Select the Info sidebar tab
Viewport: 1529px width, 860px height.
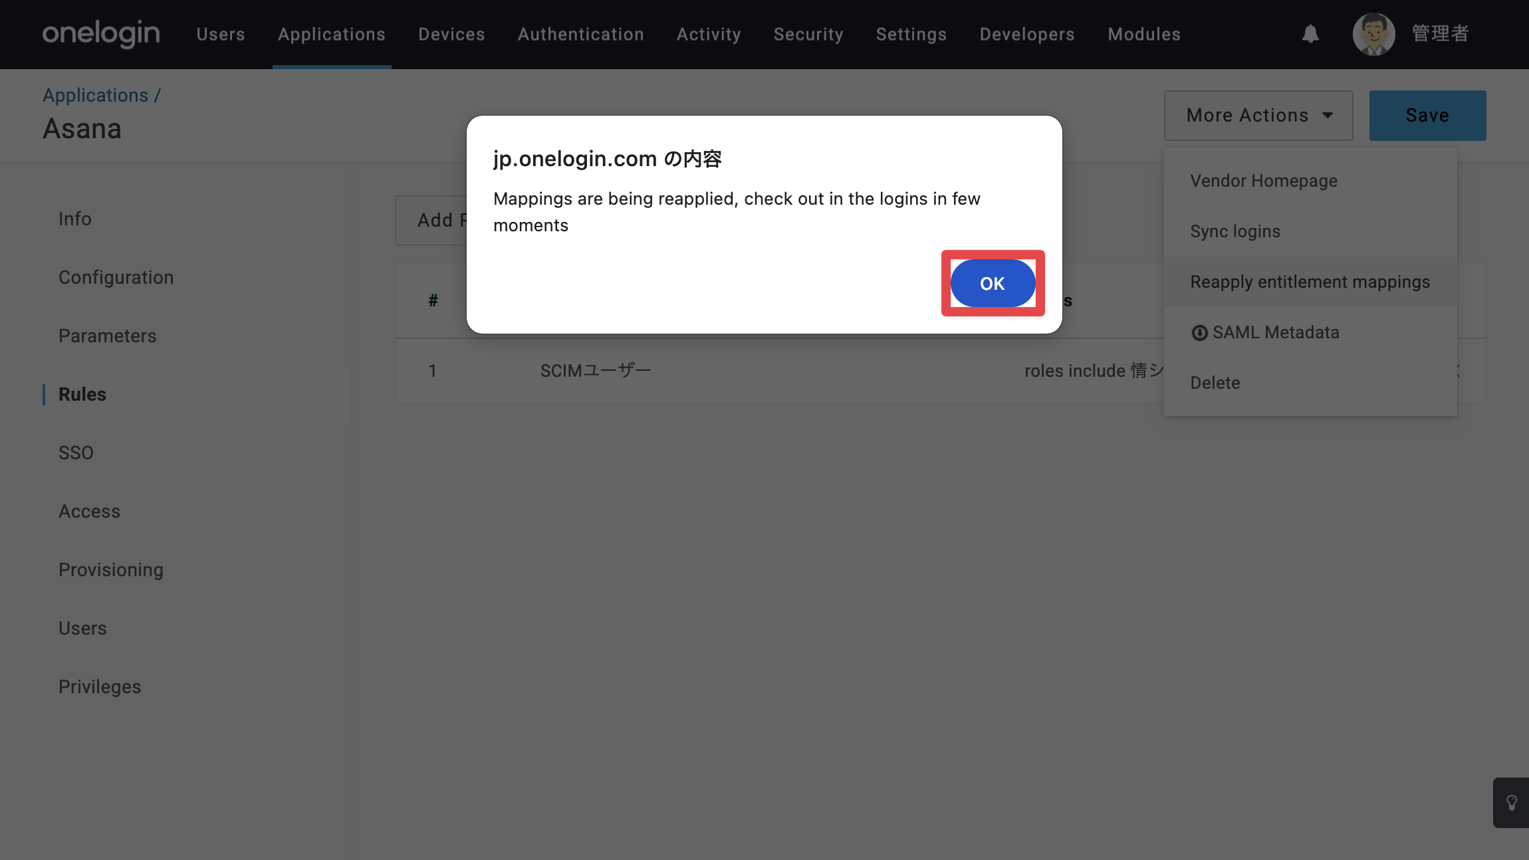tap(75, 219)
